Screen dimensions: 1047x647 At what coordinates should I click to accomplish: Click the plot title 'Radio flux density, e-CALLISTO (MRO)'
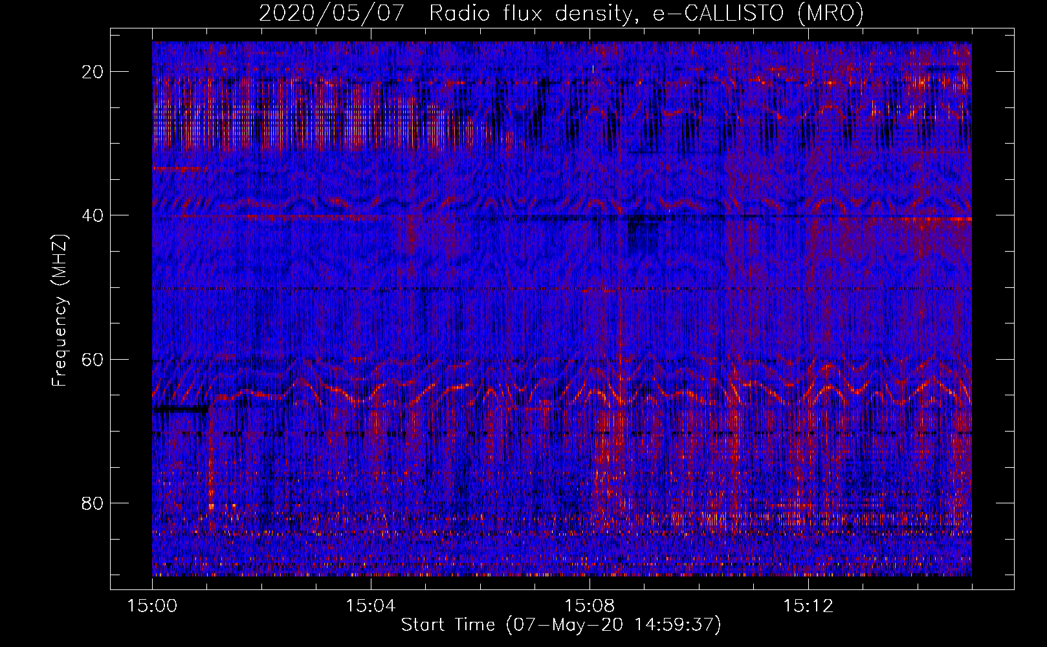tap(646, 13)
